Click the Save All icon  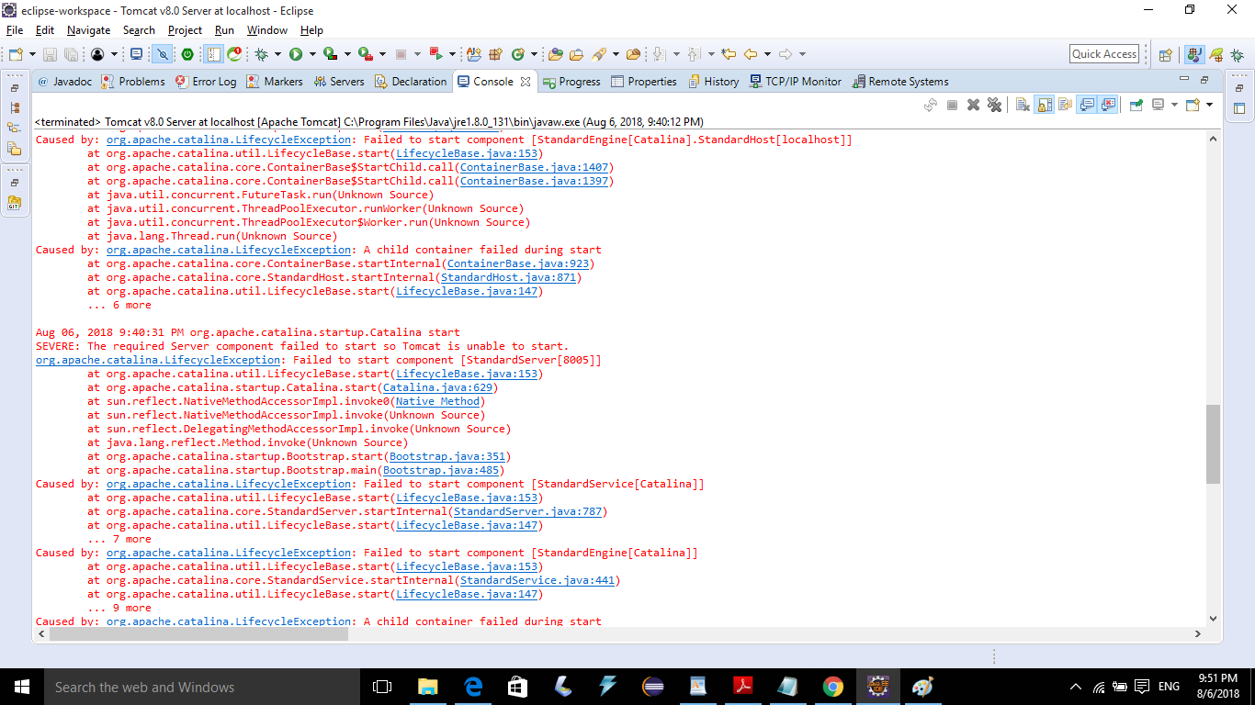[73, 55]
